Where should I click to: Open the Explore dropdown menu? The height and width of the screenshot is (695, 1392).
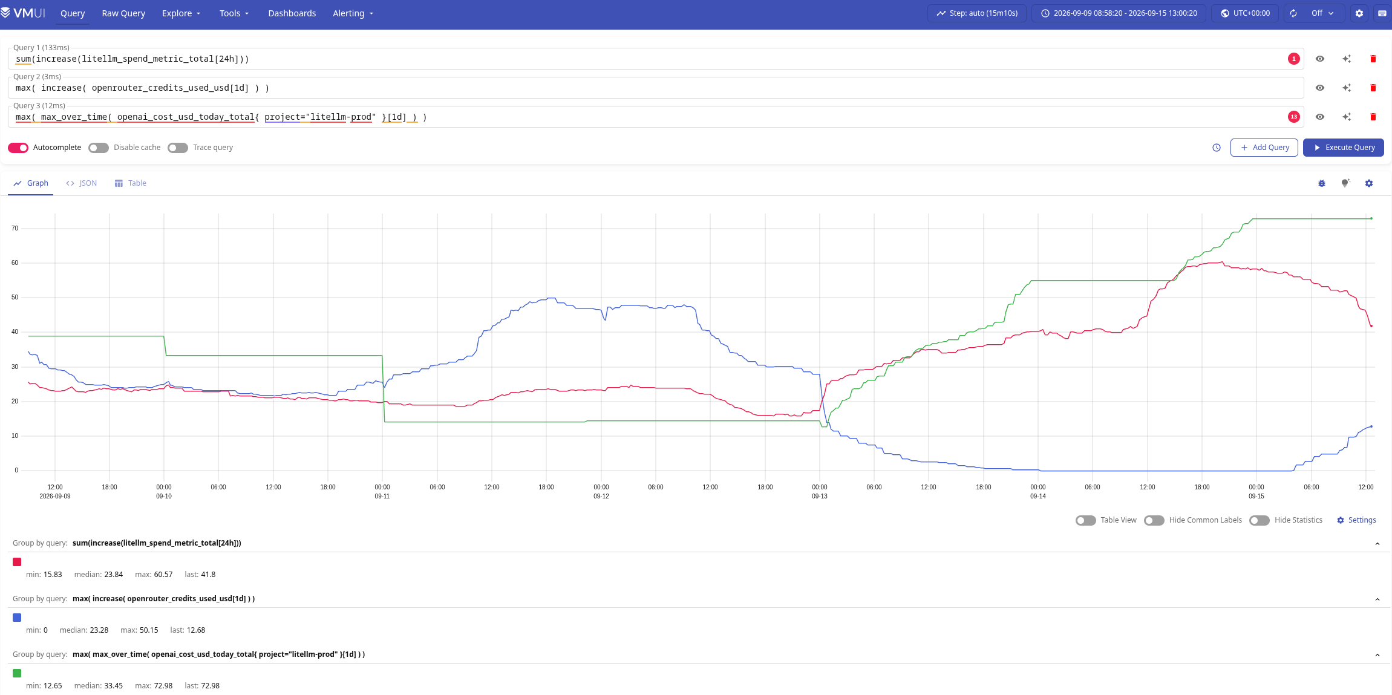click(181, 13)
